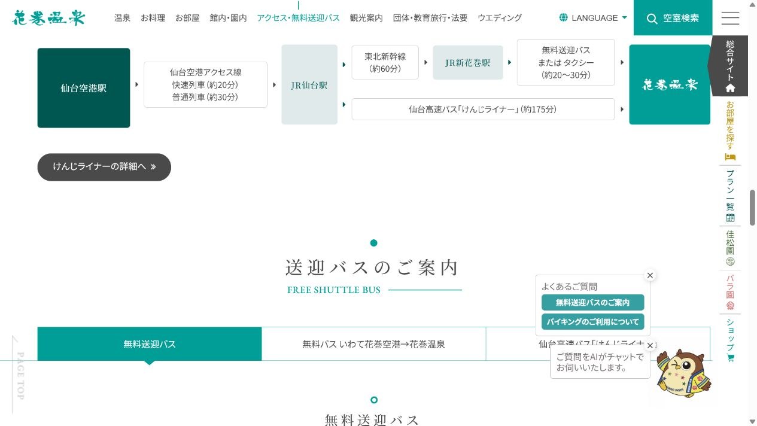Screen dimensions: 757x426
Task: Open the 温泉 menu item
Action: pos(122,18)
